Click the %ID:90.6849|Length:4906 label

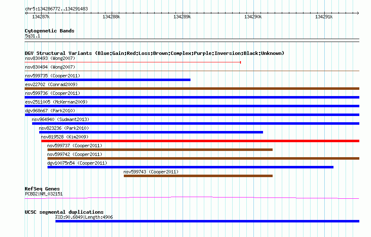tap(84, 217)
